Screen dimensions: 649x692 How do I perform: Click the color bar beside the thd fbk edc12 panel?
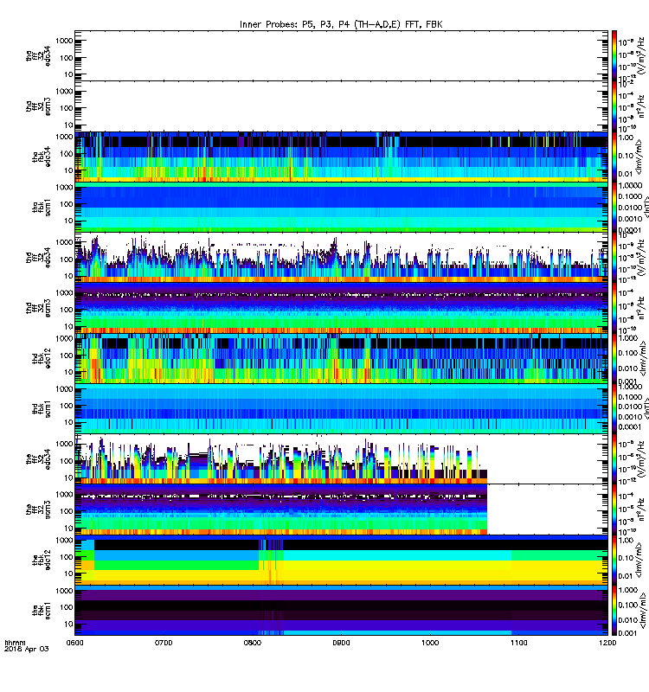(x=614, y=358)
